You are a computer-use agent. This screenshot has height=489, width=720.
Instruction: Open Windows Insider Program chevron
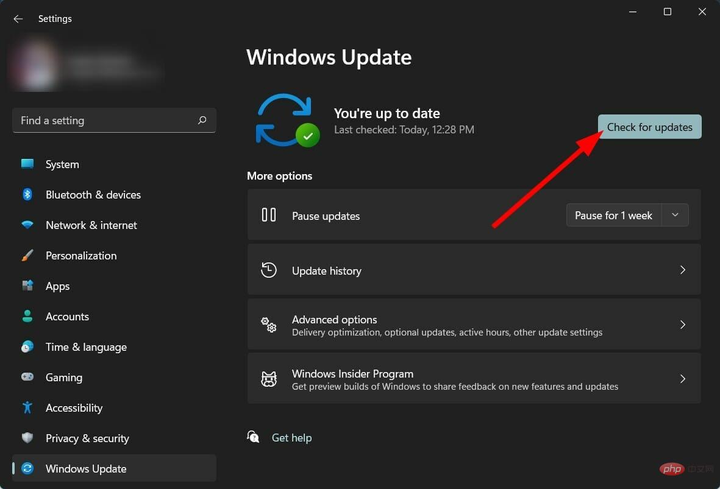coord(683,379)
